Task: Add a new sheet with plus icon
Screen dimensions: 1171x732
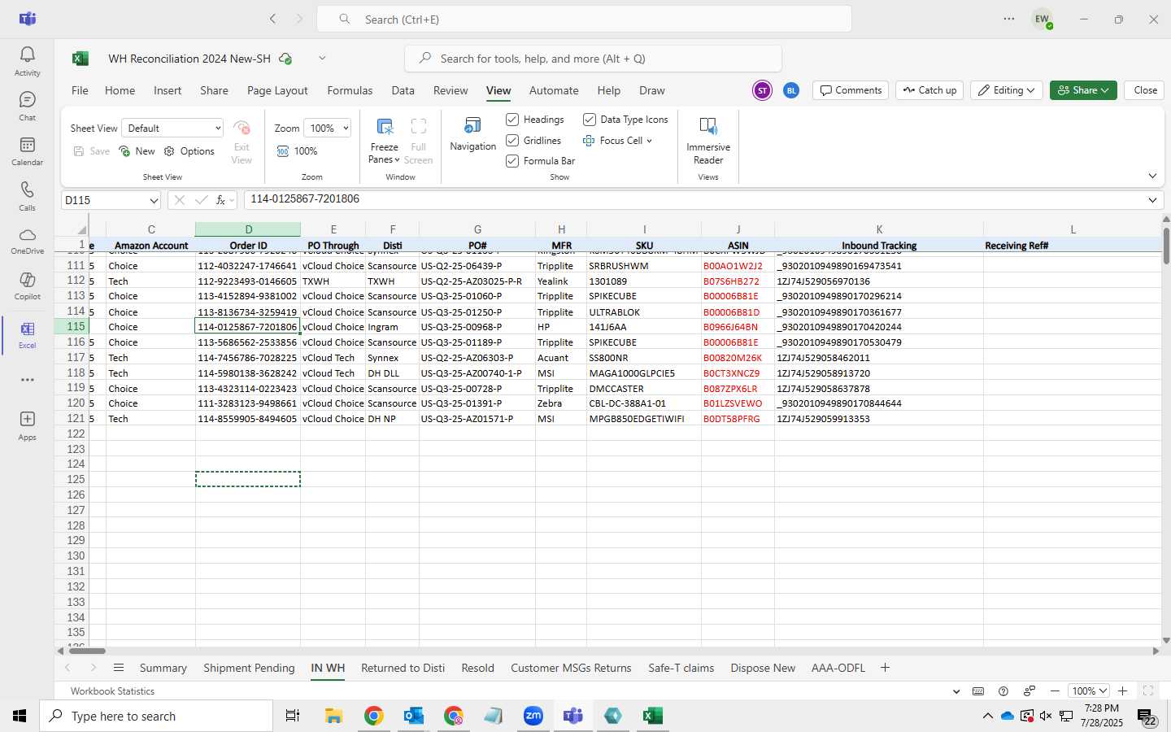Action: tap(885, 668)
